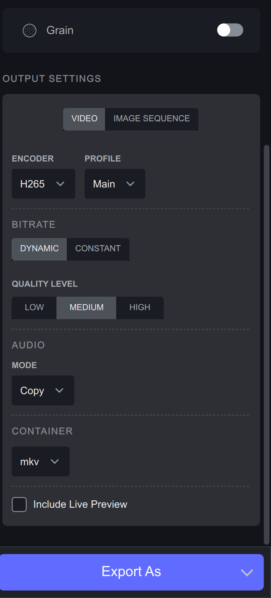Click the Include Live Preview label text
Viewport: 271px width, 598px height.
click(x=80, y=504)
